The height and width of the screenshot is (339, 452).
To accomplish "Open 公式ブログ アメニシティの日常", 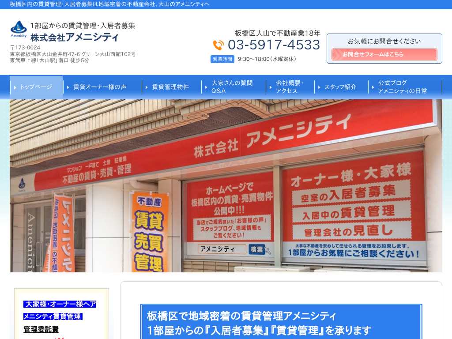I will [402, 87].
